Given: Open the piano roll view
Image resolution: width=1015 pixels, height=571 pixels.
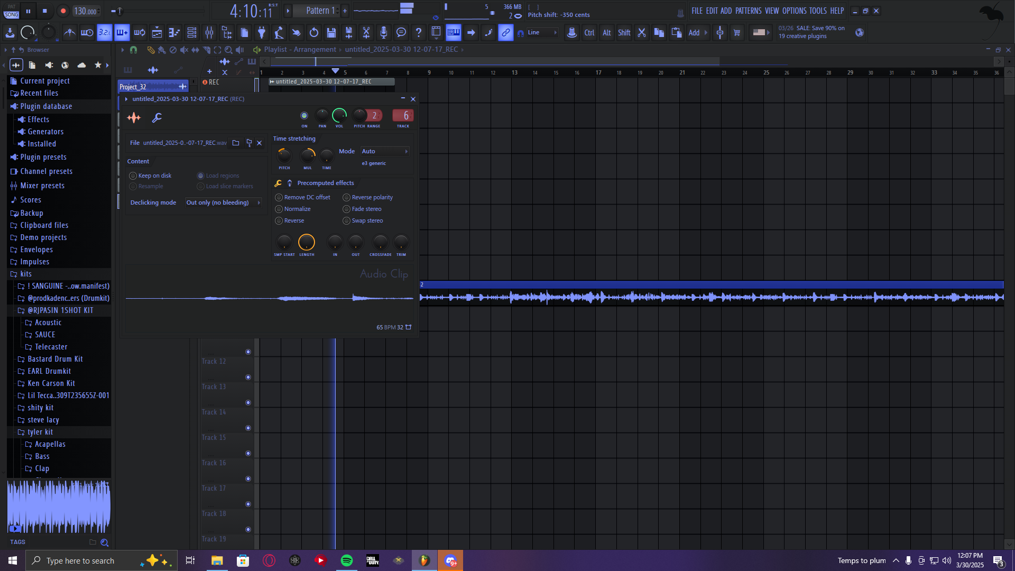Looking at the screenshot, I should [x=174, y=33].
